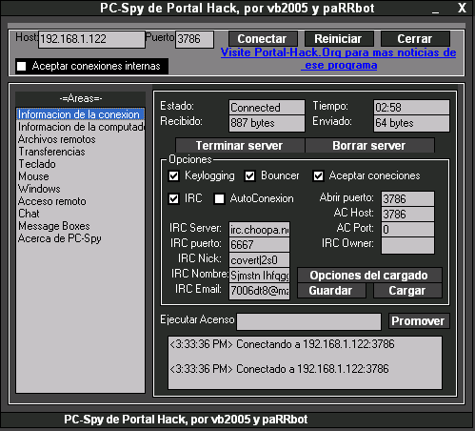Image resolution: width=475 pixels, height=431 pixels.
Task: Open Transferencias area
Action: coord(81,152)
